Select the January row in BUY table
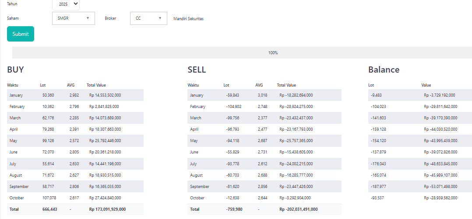 tap(16, 95)
